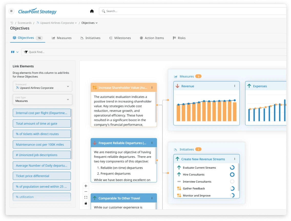This screenshot has height=221, width=291.
Task: Open Create New Revenue Streams initiative title
Action: [203, 159]
